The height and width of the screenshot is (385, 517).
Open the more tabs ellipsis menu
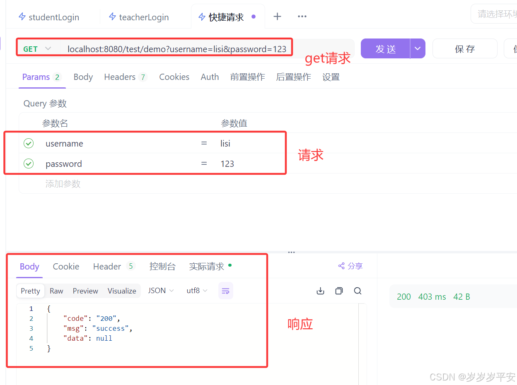[302, 17]
